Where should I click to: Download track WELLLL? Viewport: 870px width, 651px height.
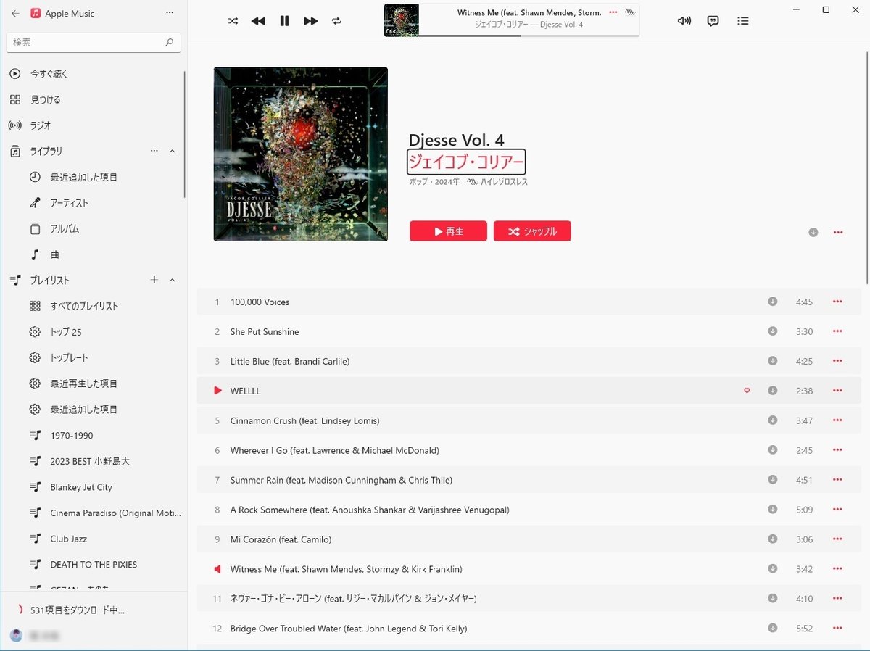point(773,391)
